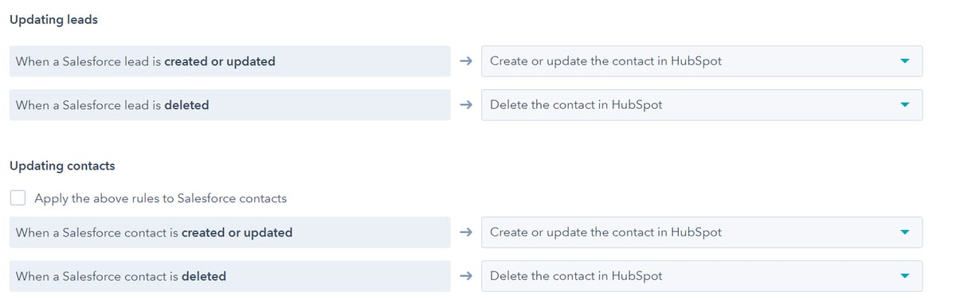Select the 'When a Salesforce lead is created or updated' row

pos(229,61)
